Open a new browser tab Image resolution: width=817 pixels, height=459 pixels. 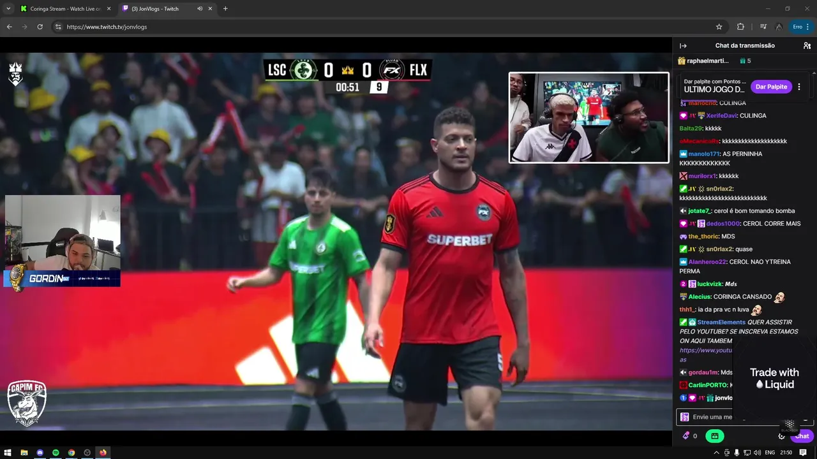pos(225,9)
